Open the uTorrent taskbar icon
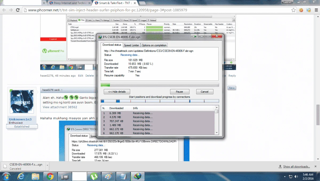 pos(94,176)
